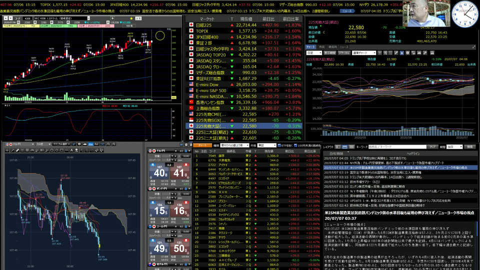Viewport: 480px width, 270px height.
Task: Open the テクニカル選択 dropdown in FX chart
Action: click(x=61, y=144)
